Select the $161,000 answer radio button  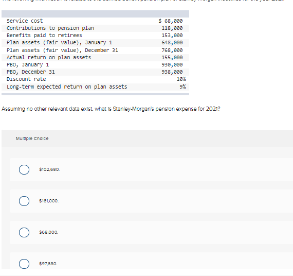pyautogui.click(x=24, y=201)
